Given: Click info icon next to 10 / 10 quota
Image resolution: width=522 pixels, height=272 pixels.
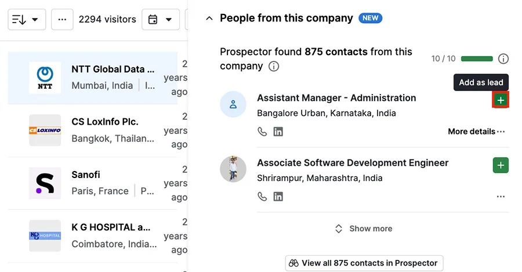Looking at the screenshot, I should coord(503,59).
